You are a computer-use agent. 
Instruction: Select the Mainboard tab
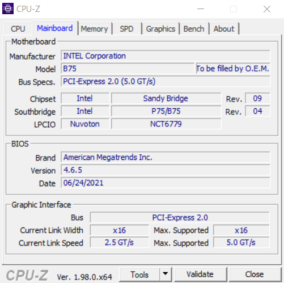(55, 28)
